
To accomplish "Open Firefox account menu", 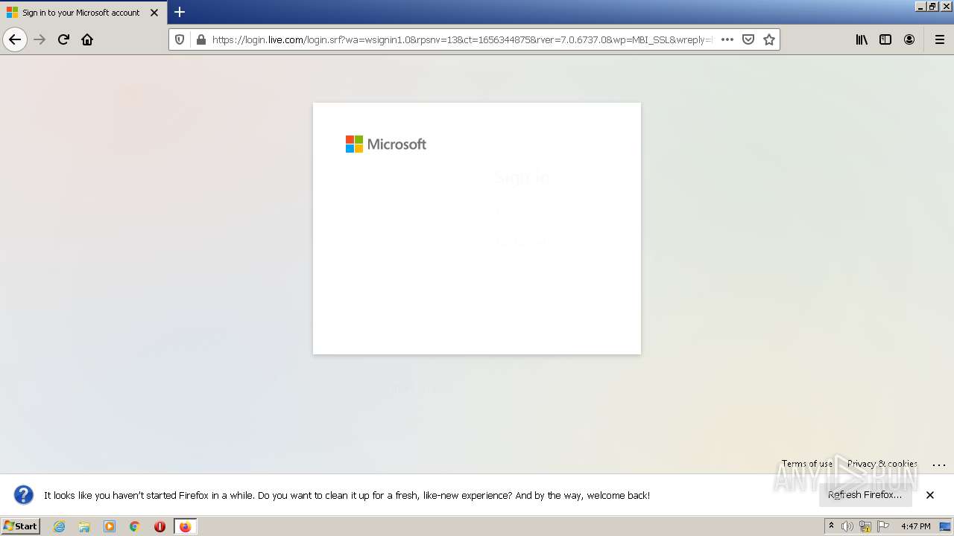I will (909, 39).
